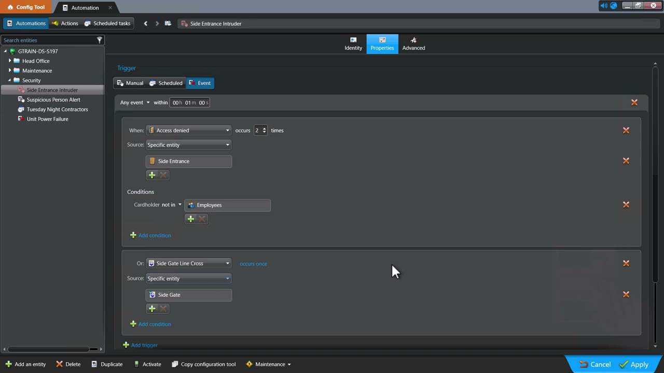Click the seconds field in the within time
Image resolution: width=664 pixels, height=373 pixels.
(x=203, y=103)
